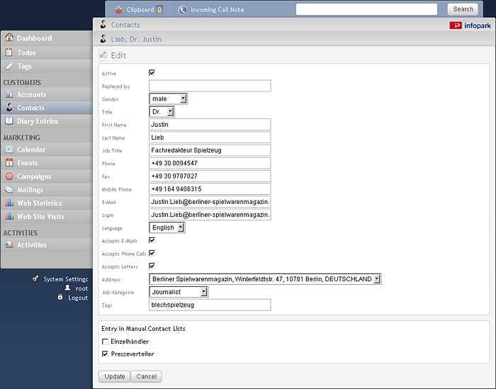Screen dimensions: 496x389
Task: Click the Todos clipboard icon
Action: pos(9,52)
